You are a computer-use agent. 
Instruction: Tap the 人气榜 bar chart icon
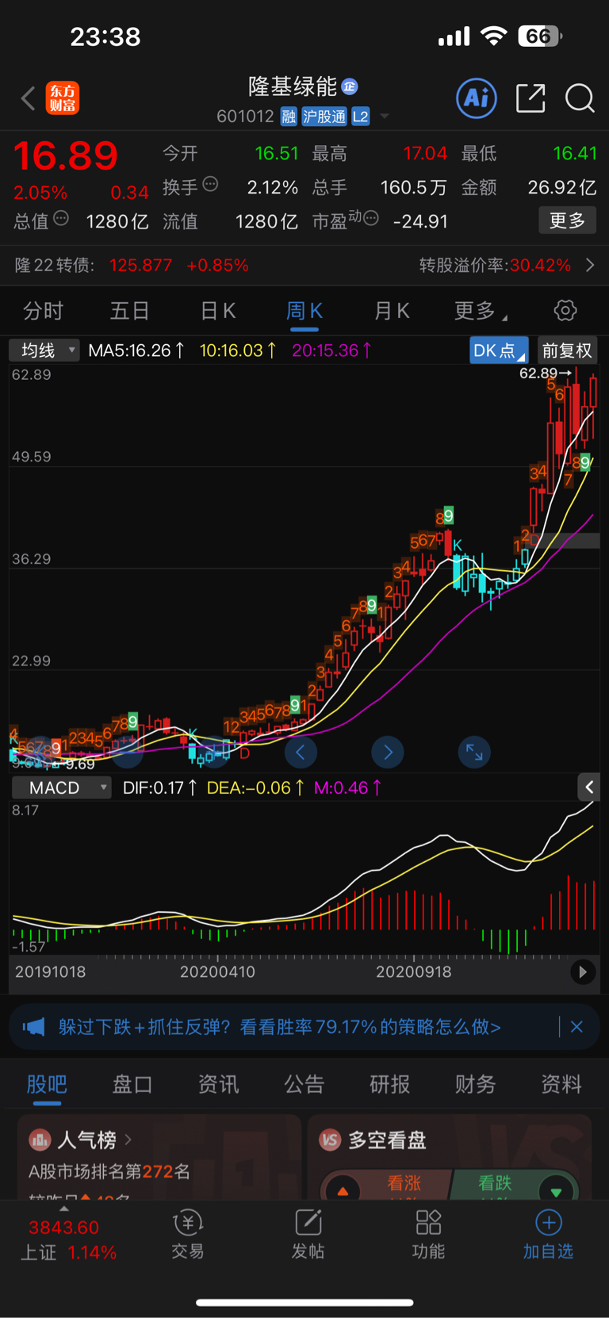(40, 1140)
